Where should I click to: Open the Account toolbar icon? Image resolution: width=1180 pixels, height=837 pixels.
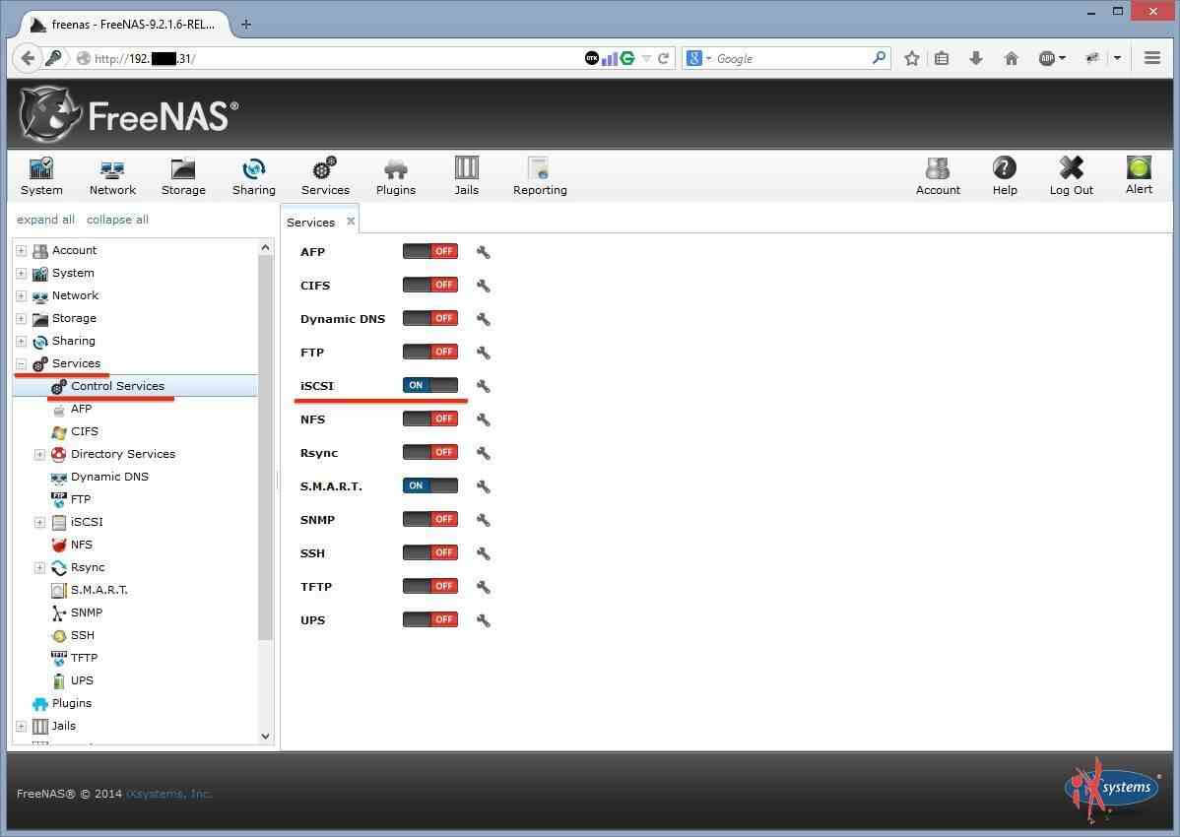point(938,176)
